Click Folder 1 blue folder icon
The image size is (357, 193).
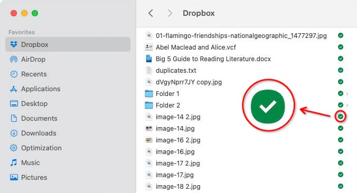[x=149, y=93]
